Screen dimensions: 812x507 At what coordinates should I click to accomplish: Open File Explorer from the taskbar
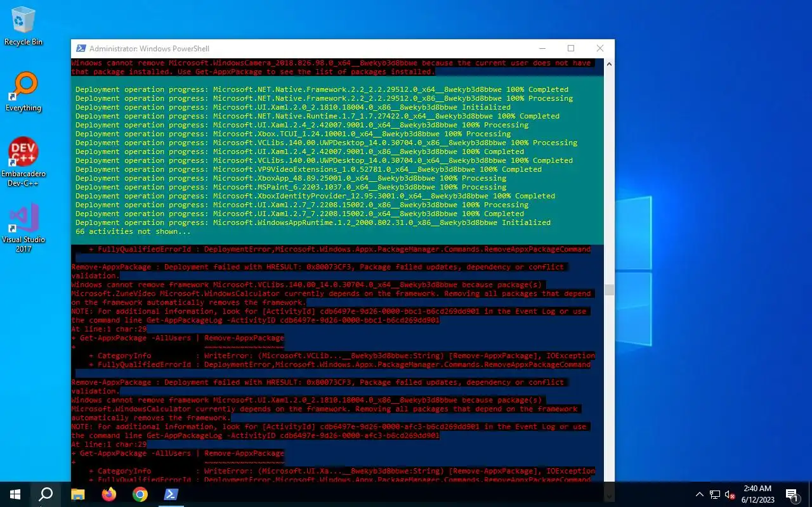77,494
